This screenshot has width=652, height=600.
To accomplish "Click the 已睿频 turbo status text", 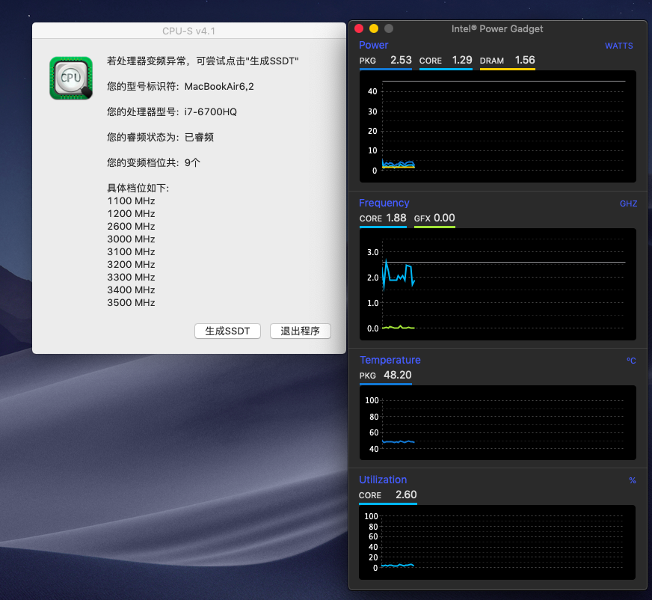I will [x=199, y=138].
